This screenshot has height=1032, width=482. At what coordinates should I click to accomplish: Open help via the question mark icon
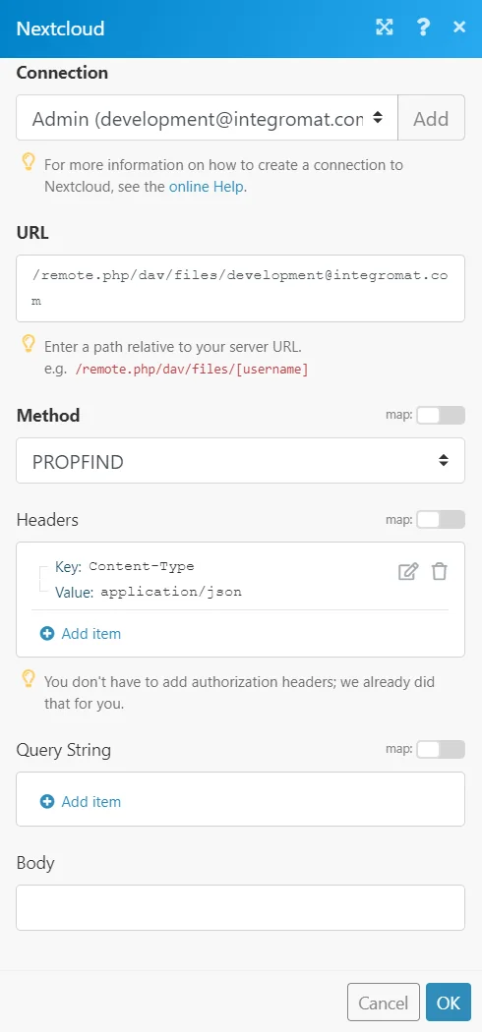click(423, 27)
